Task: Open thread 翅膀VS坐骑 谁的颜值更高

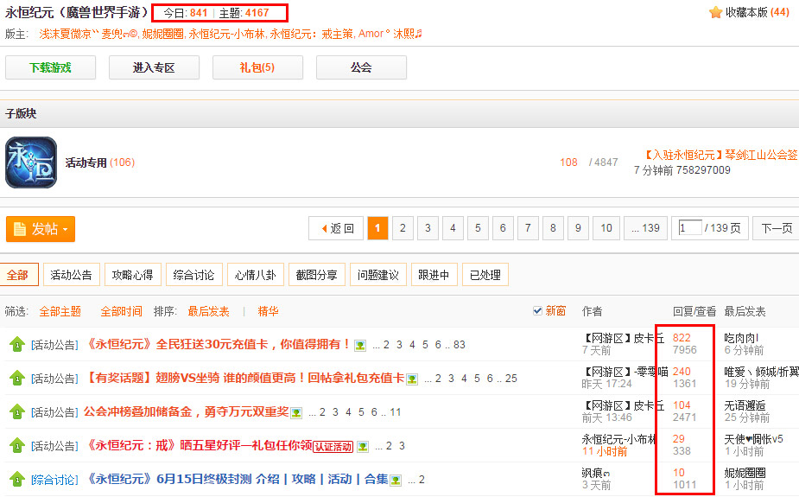Action: point(244,379)
